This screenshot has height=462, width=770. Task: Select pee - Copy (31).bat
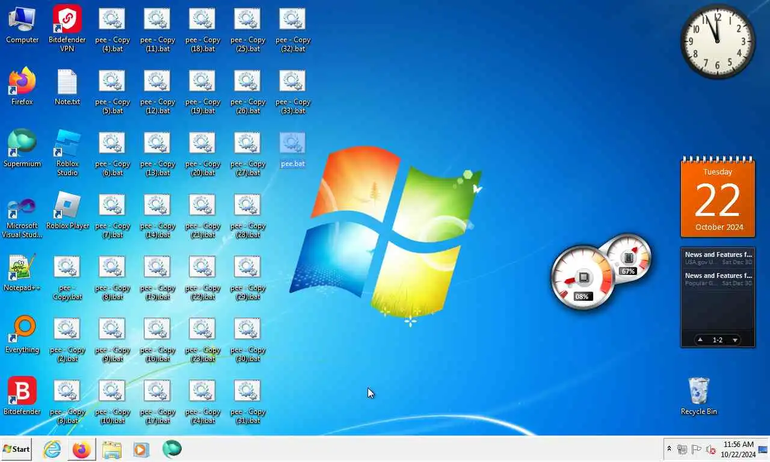coord(248,402)
